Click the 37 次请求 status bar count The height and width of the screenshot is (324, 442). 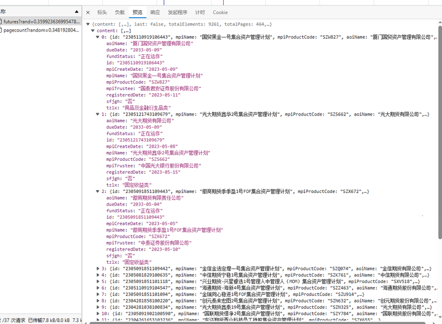coord(12,320)
